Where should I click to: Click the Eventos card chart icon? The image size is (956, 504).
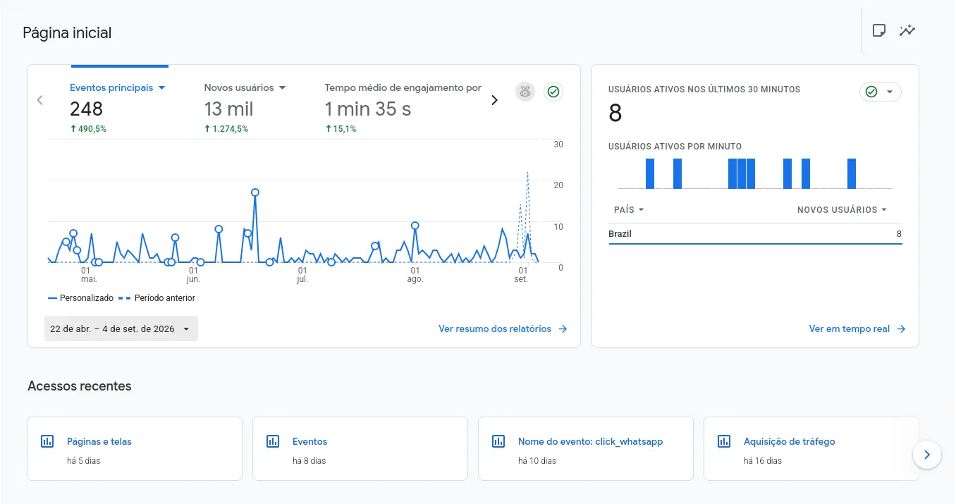273,441
